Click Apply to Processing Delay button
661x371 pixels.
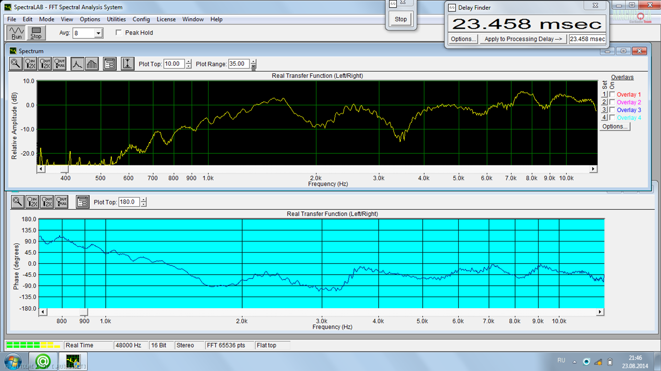click(x=523, y=39)
